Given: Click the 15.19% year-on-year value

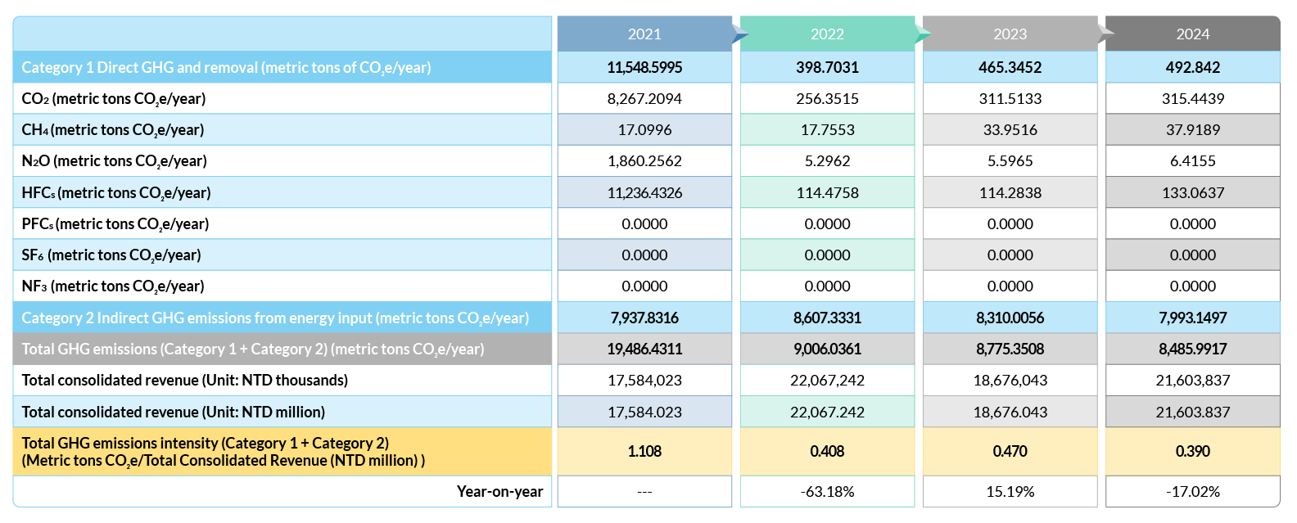Looking at the screenshot, I should (1010, 491).
